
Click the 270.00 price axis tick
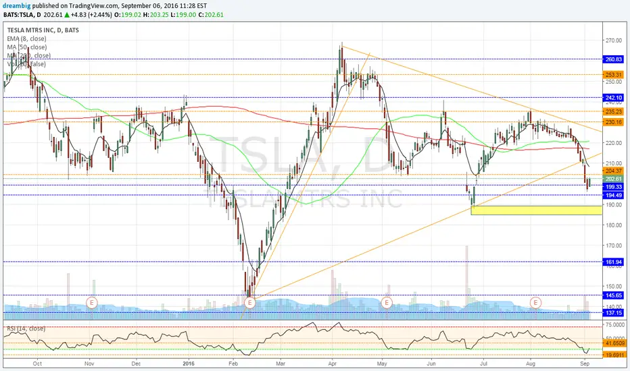point(614,40)
